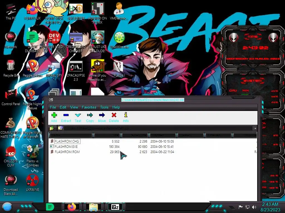Select the FLASHROM.ROM file

point(67,152)
